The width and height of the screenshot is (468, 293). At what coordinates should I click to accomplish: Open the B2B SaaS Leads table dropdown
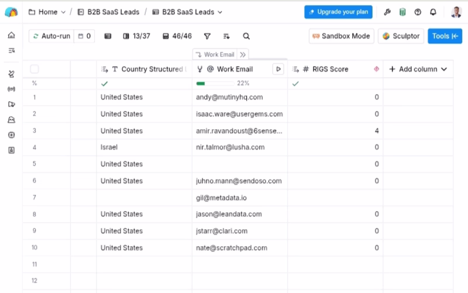pyautogui.click(x=187, y=12)
